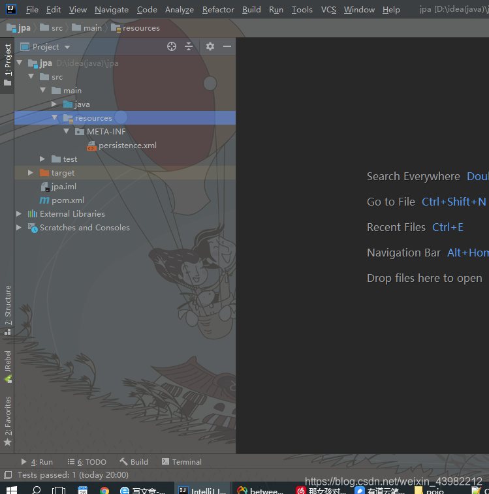Open the Window menu
Image resolution: width=489 pixels, height=494 pixels.
359,10
